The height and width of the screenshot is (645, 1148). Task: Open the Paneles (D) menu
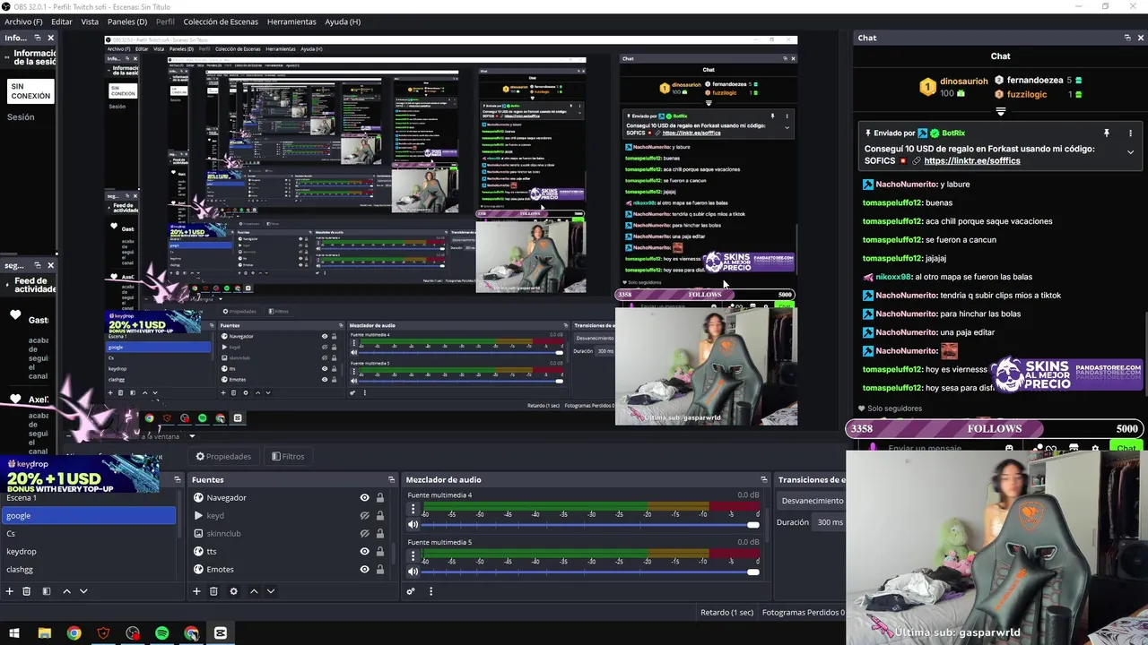[127, 21]
